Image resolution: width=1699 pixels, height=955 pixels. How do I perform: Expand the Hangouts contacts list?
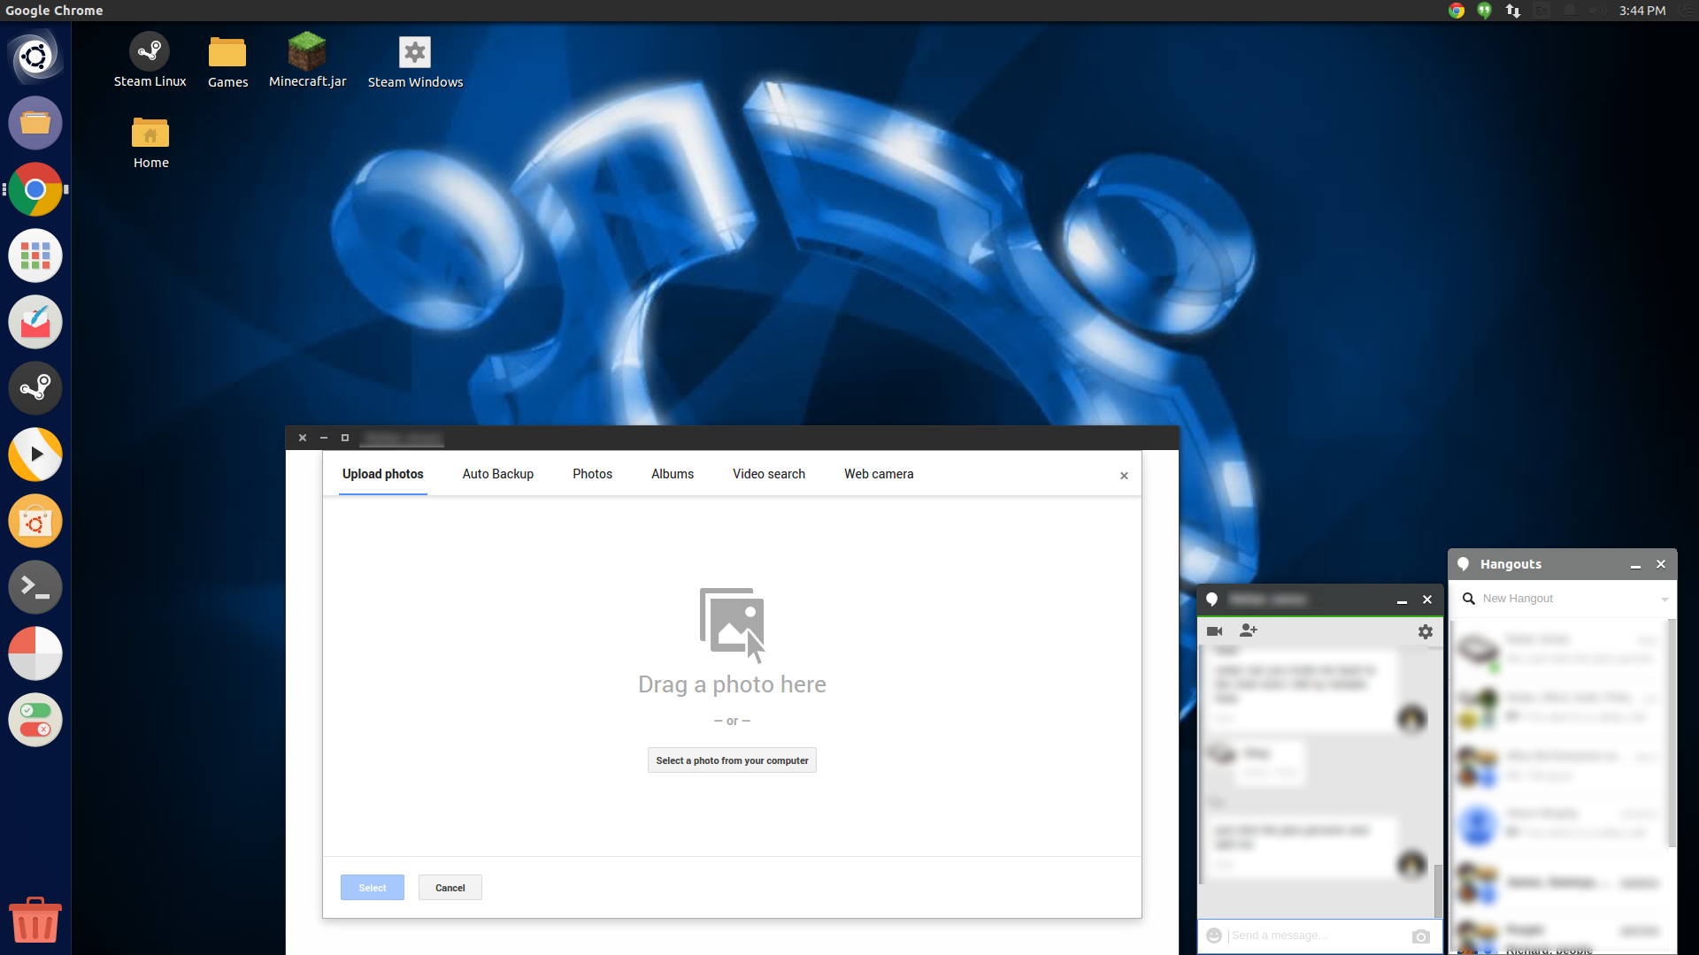[x=1665, y=598]
